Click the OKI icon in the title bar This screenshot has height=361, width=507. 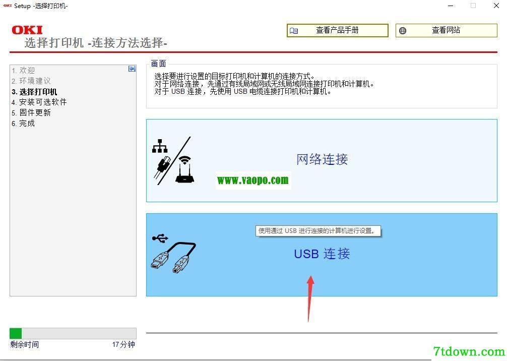(8, 6)
